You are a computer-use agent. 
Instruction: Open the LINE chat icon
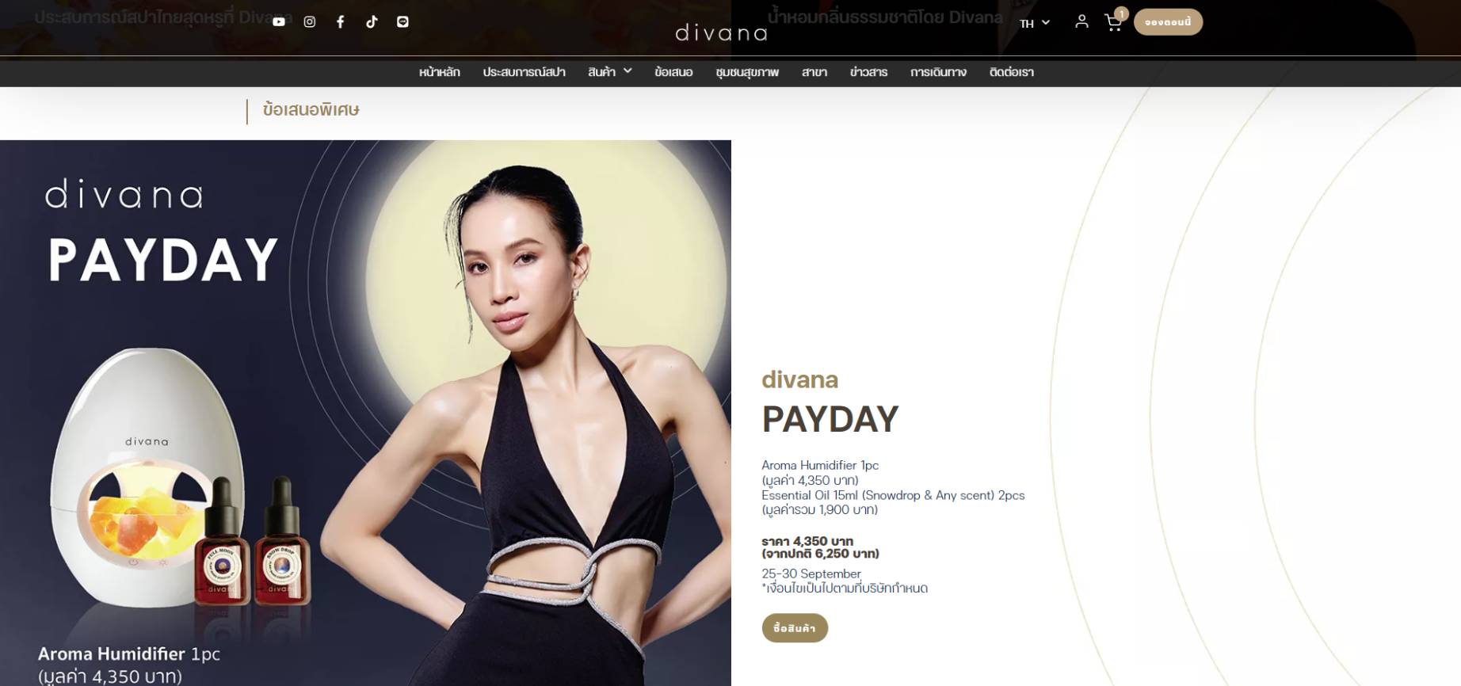coord(402,22)
